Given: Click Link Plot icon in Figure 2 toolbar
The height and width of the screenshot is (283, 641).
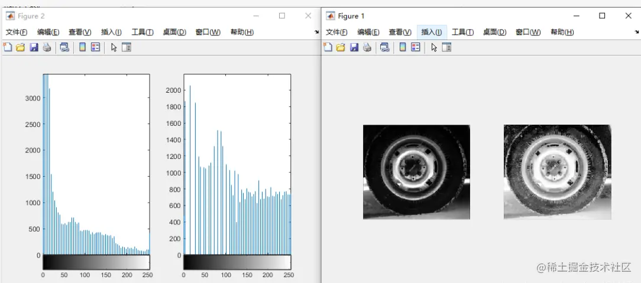Looking at the screenshot, I should (64, 47).
